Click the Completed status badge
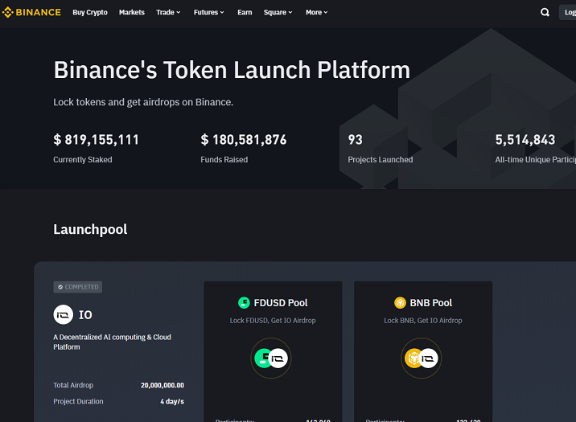 78,287
